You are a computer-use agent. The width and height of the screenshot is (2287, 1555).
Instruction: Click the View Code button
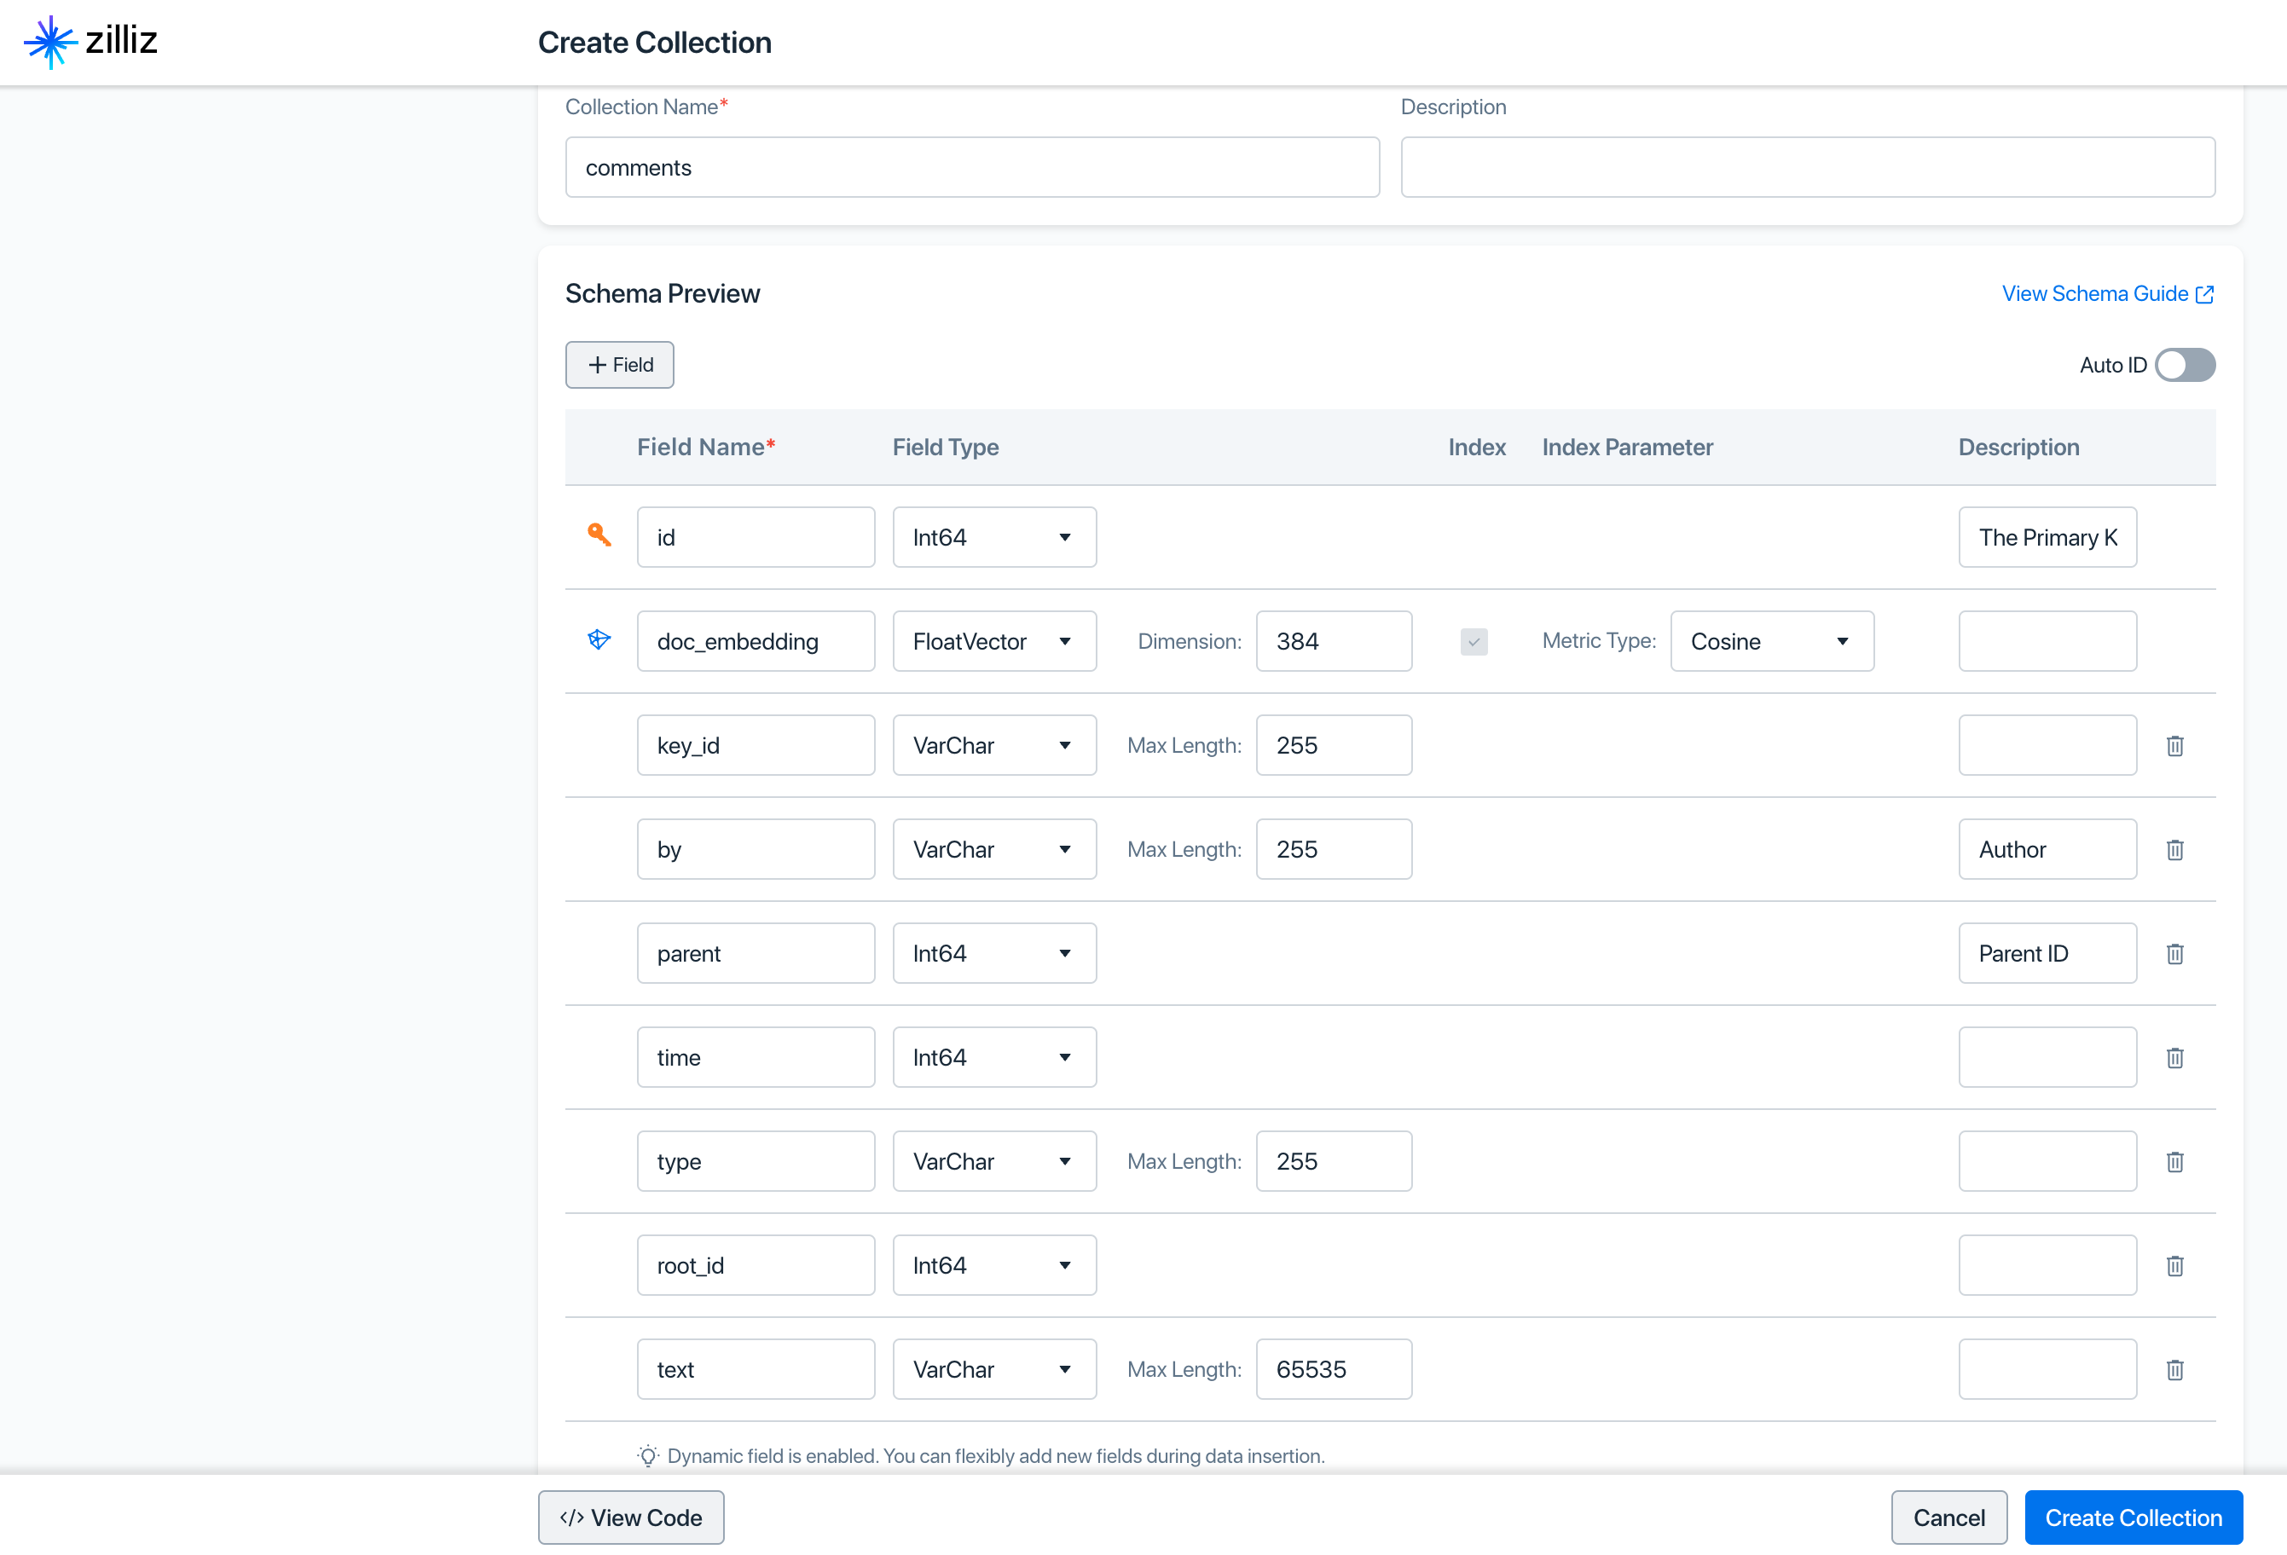click(x=631, y=1517)
